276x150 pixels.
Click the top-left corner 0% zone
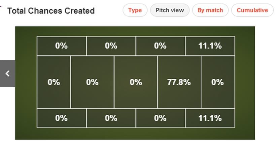pos(62,46)
